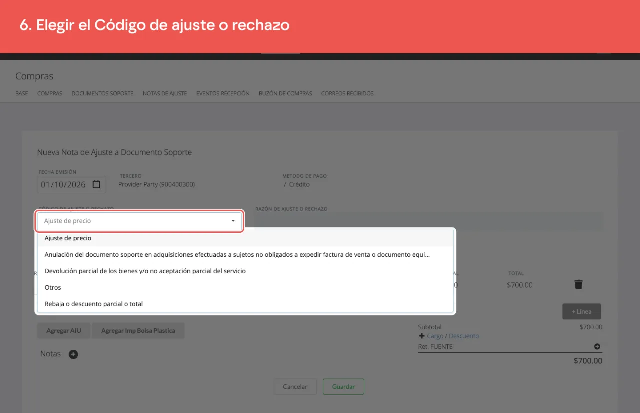Viewport: 640px width, 413px height.
Task: Click plus icon next to Cargo
Action: click(422, 336)
